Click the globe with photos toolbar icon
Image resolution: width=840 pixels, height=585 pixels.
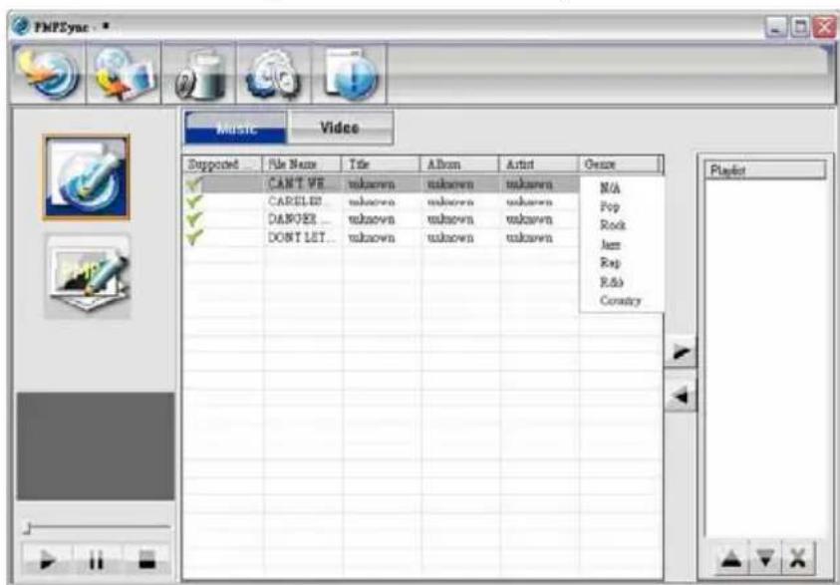pos(124,74)
